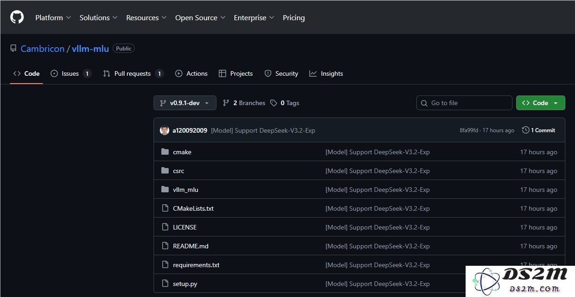575x297 pixels.
Task: Click inside the Go to file search box
Action: 464,103
